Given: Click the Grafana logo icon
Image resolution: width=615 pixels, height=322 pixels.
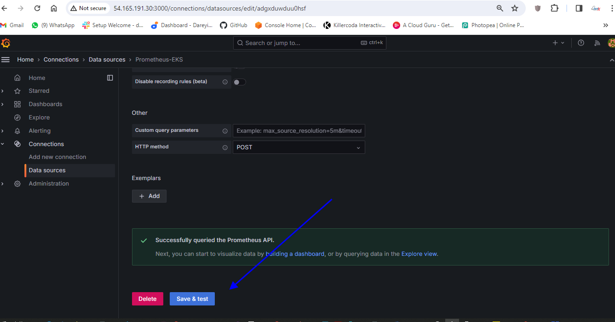Looking at the screenshot, I should pyautogui.click(x=6, y=43).
